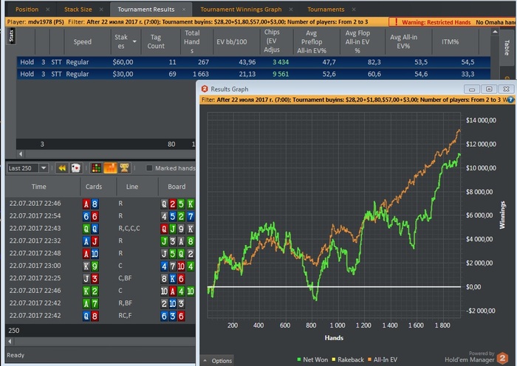Viewport: 517px width, 366px height.
Task: Sort by EV bb/100 column header
Action: [x=231, y=42]
